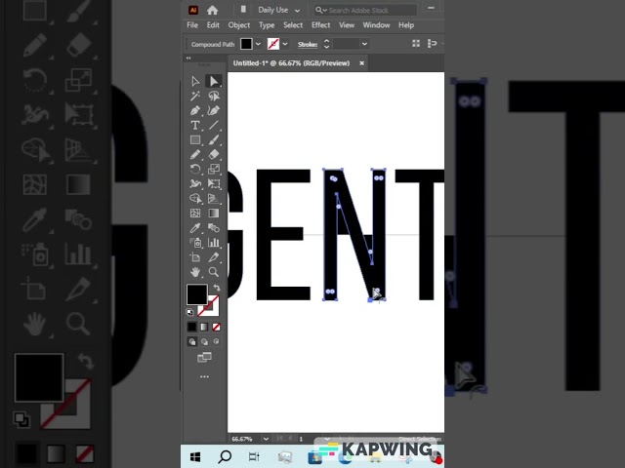
Task: Open the Effect menu
Action: tap(320, 25)
